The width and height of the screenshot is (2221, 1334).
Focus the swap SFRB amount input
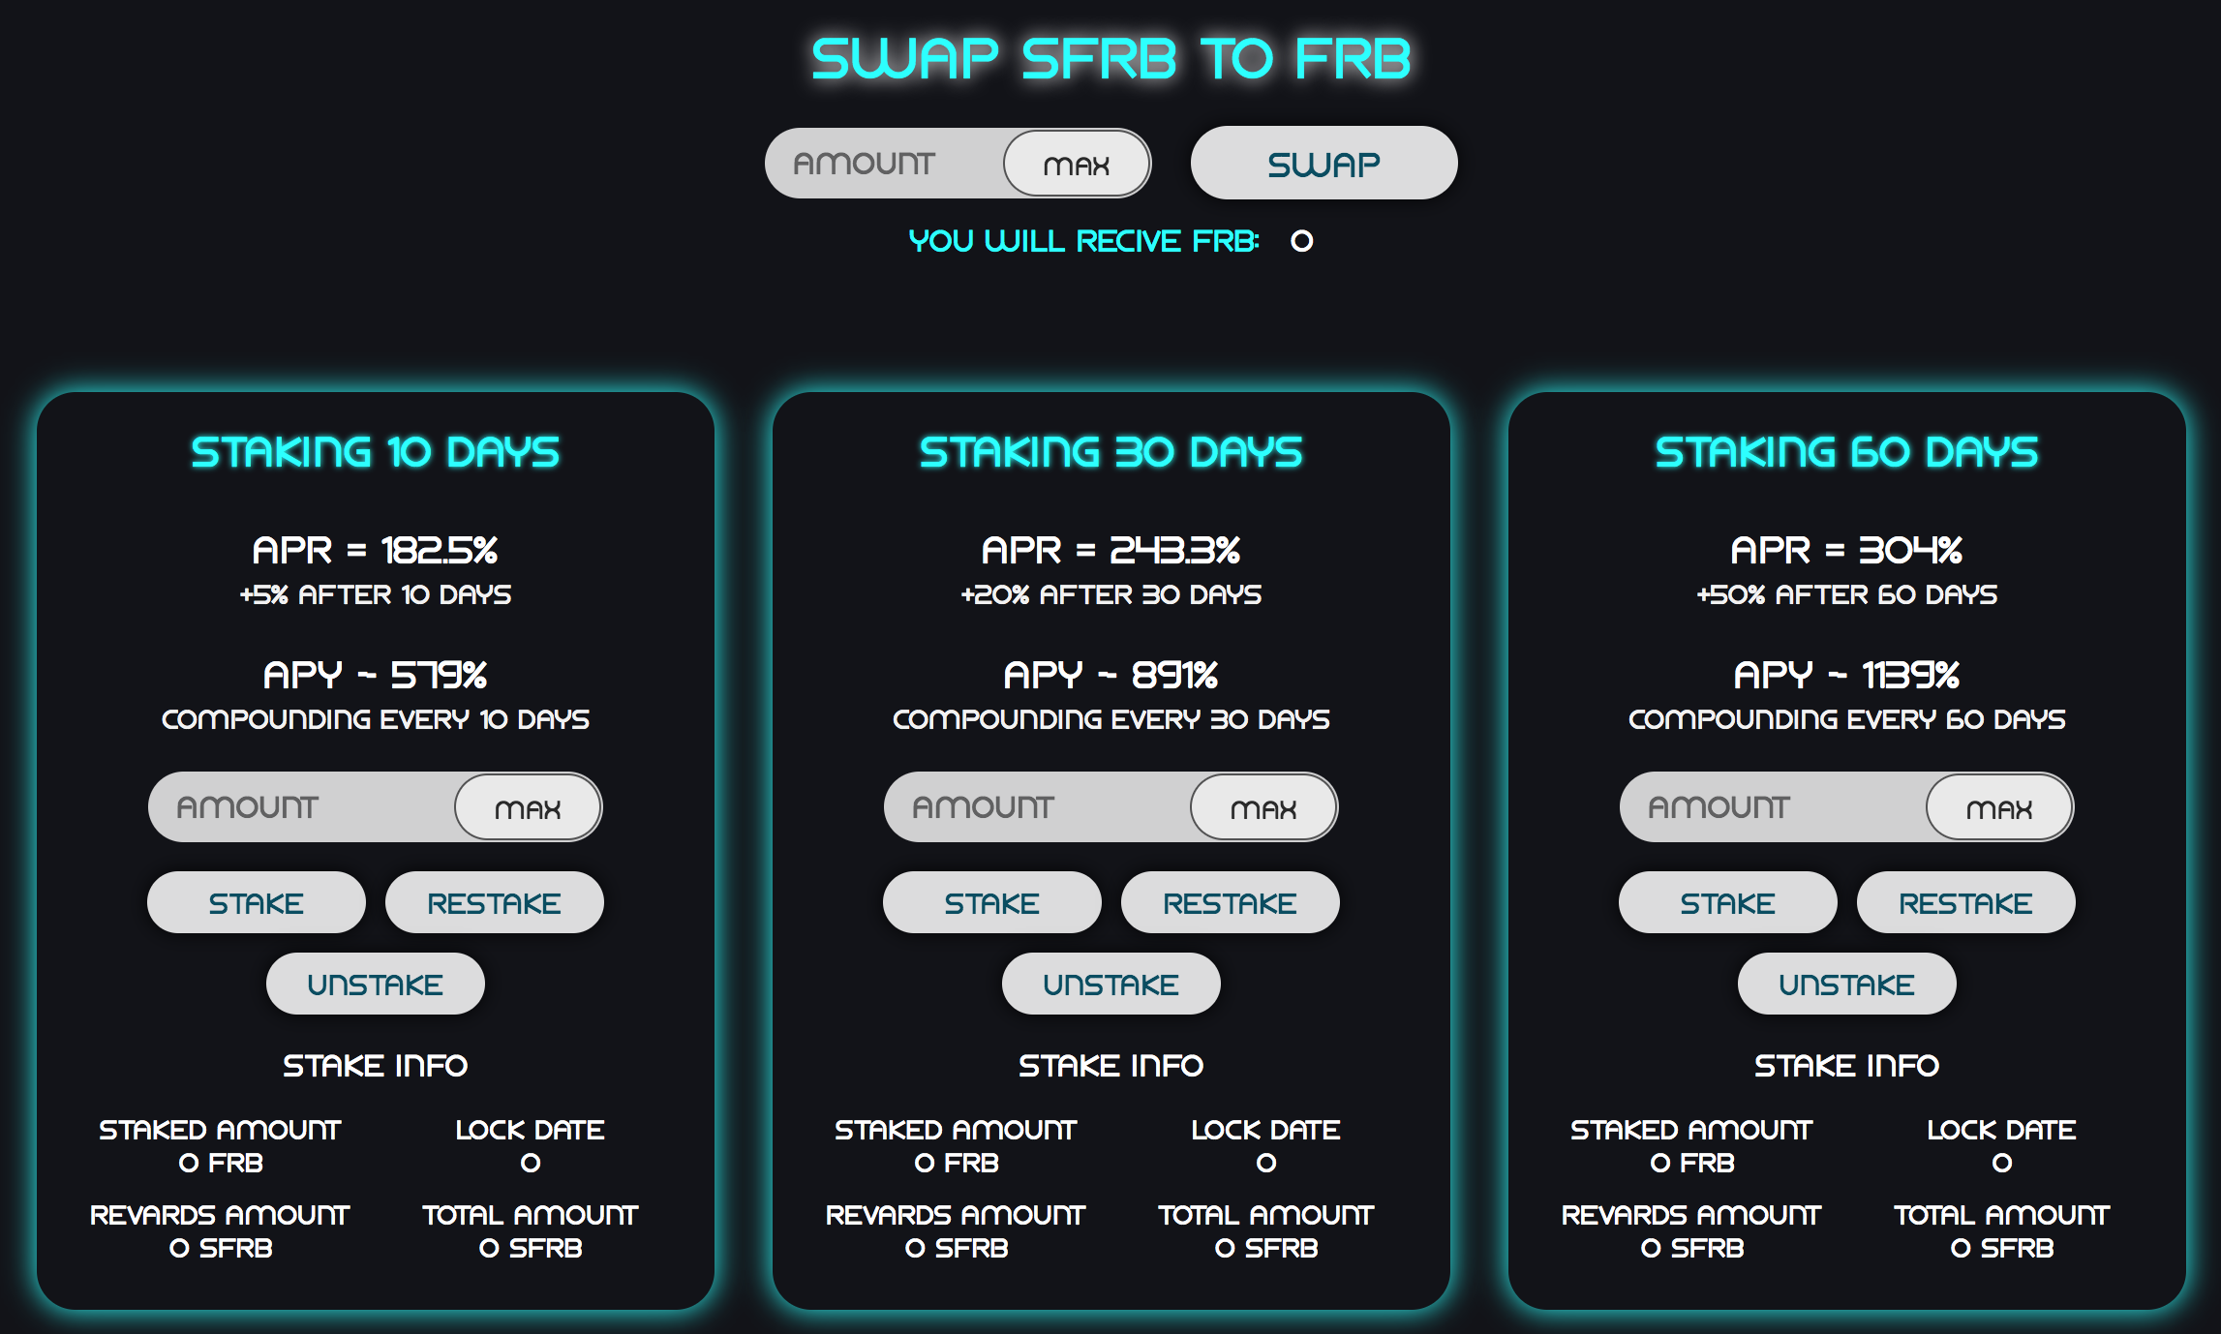tap(881, 164)
